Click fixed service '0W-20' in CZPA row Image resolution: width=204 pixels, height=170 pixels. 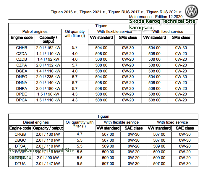pos(181,65)
